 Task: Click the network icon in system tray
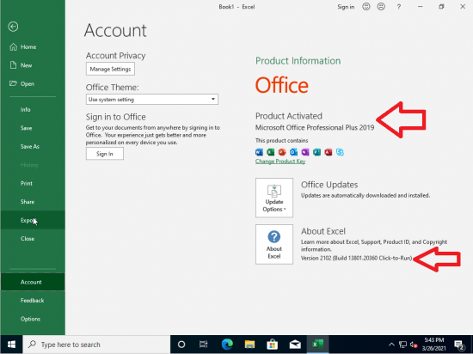click(402, 345)
